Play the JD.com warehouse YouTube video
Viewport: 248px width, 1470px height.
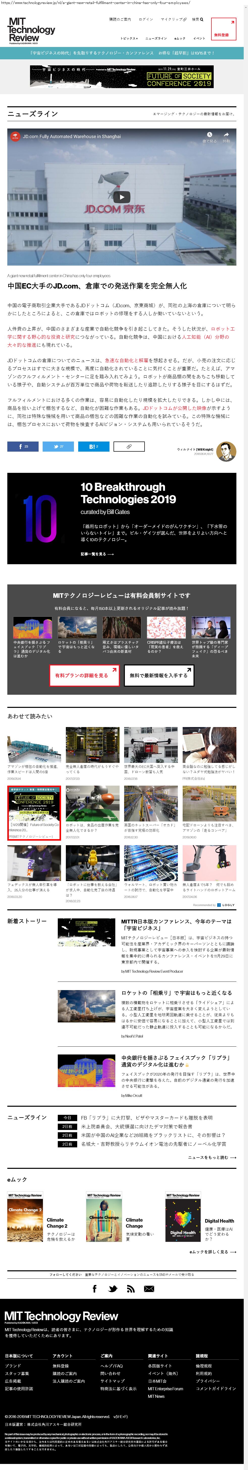121,197
